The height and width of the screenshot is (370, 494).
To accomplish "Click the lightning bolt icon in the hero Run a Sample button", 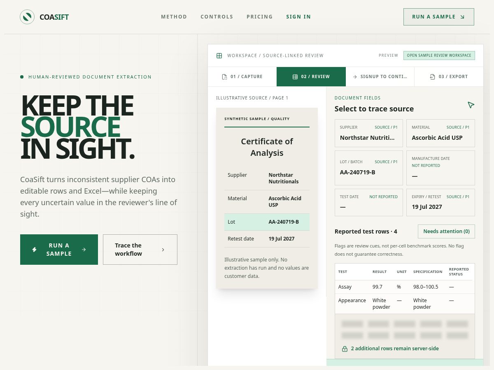I will tap(35, 250).
